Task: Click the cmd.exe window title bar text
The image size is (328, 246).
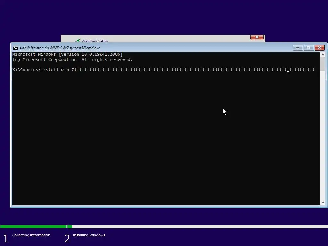Action: click(x=60, y=48)
